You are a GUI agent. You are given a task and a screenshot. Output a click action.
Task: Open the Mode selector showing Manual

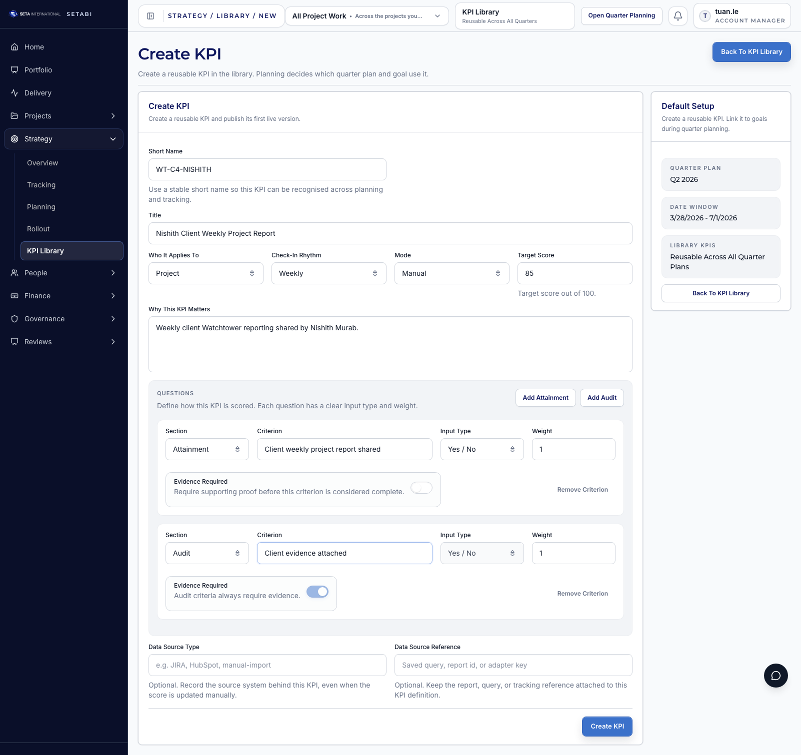(x=450, y=273)
